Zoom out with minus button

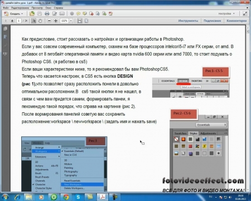[x=49, y=21]
